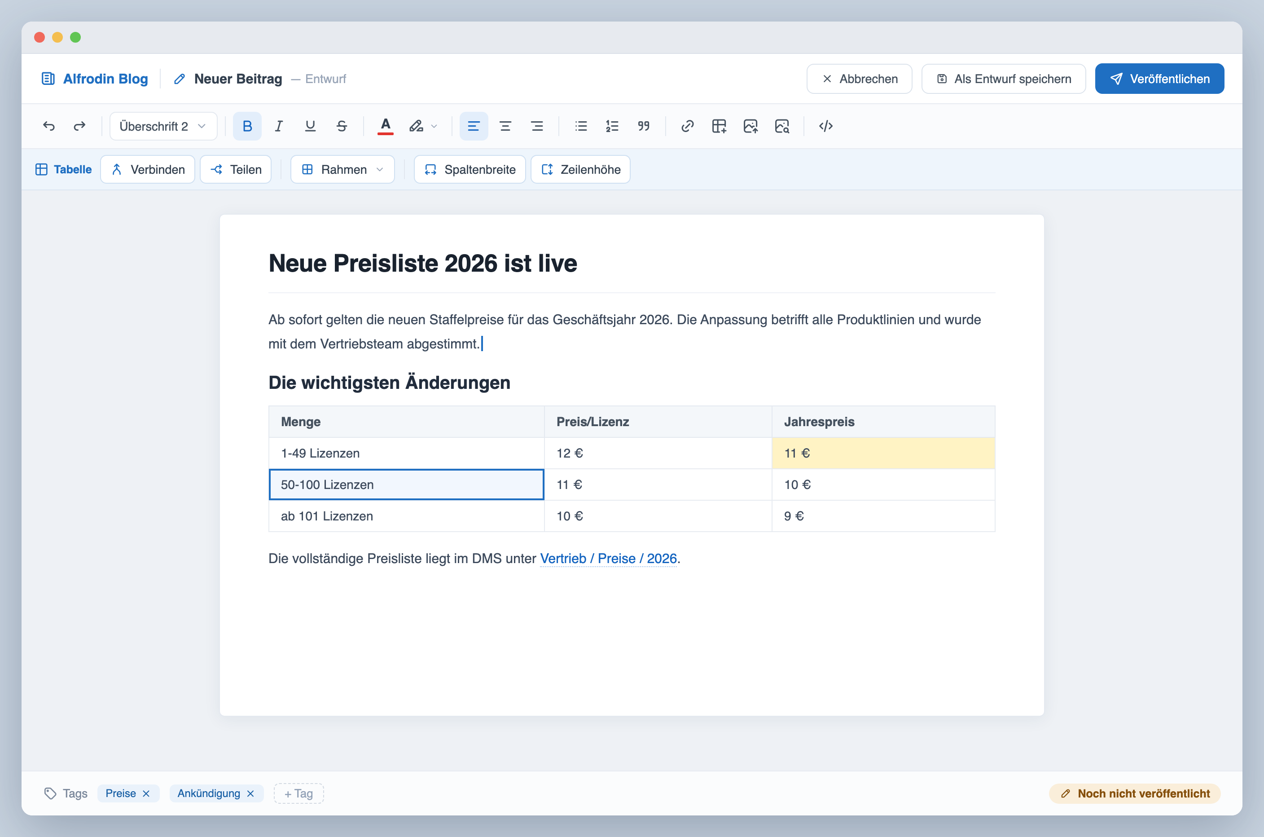Screen dimensions: 1264x837
Task: Select the Jahrespreis header cell
Action: pyautogui.click(x=883, y=422)
